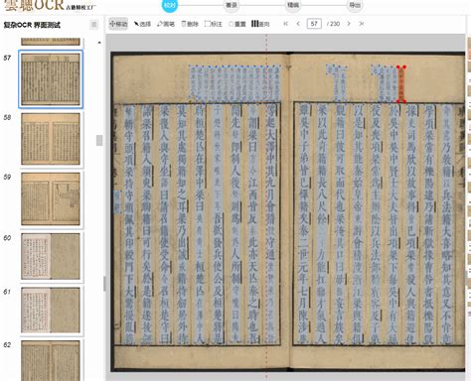Open page 60 thumbnail
Image resolution: width=471 pixels, height=381 pixels.
point(51,256)
